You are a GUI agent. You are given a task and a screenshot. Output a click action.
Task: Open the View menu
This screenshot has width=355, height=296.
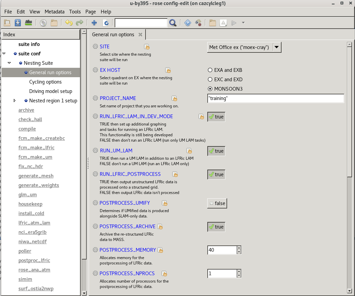coord(35,12)
